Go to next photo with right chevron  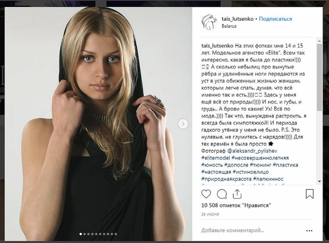(x=183, y=124)
